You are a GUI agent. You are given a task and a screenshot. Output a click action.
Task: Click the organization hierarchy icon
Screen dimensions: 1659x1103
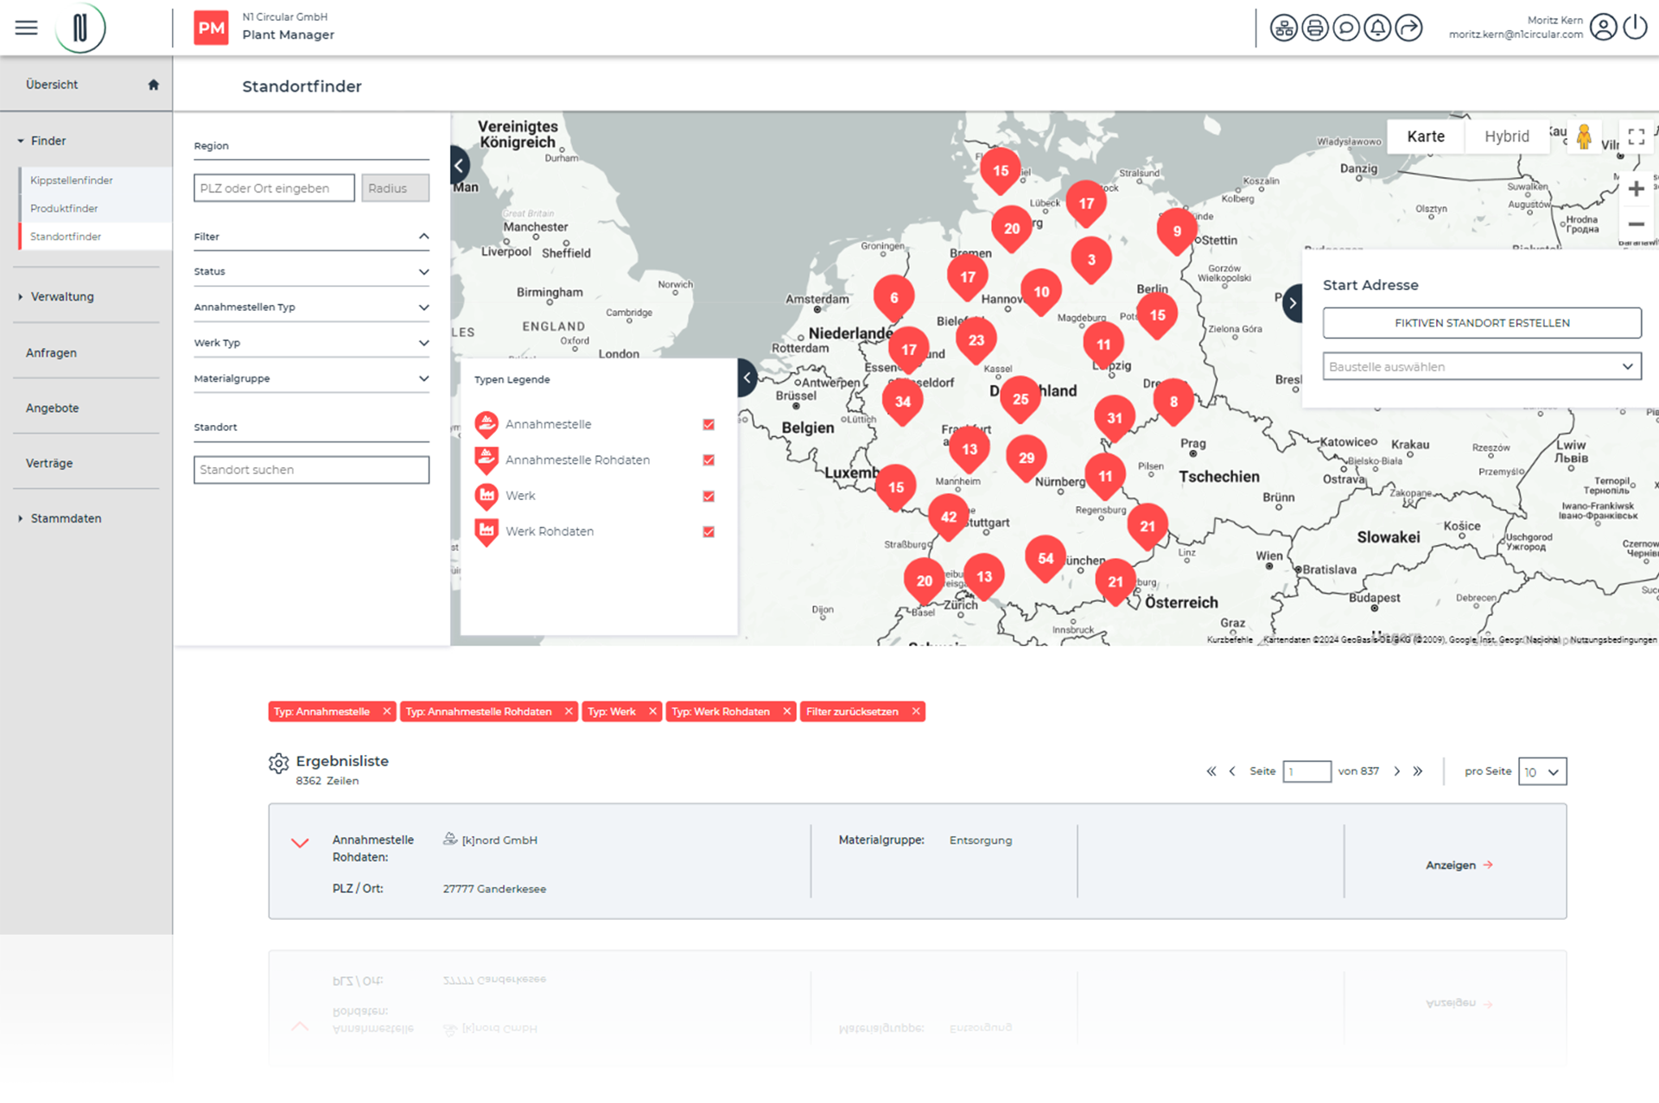pyautogui.click(x=1283, y=29)
